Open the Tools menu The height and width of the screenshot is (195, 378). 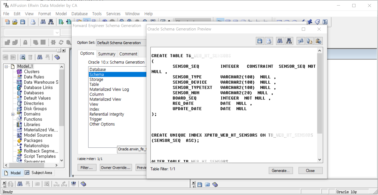tap(97, 14)
